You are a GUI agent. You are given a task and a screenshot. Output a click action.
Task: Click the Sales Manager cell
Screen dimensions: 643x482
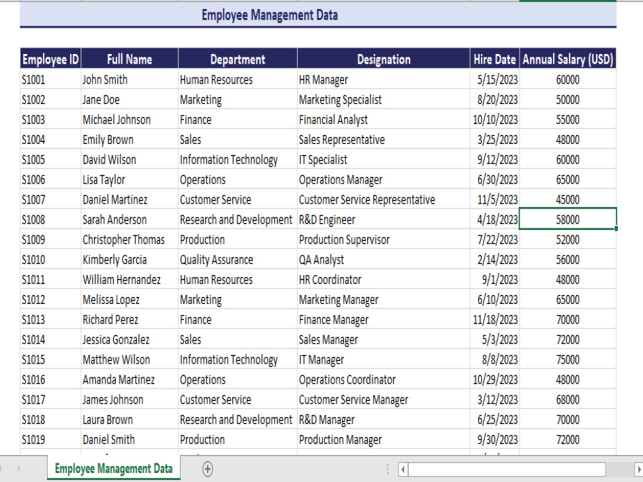383,340
